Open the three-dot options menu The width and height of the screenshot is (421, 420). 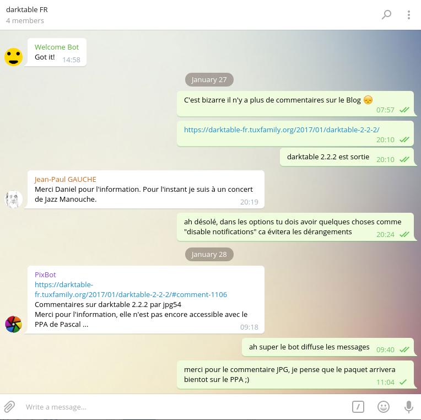pos(409,15)
